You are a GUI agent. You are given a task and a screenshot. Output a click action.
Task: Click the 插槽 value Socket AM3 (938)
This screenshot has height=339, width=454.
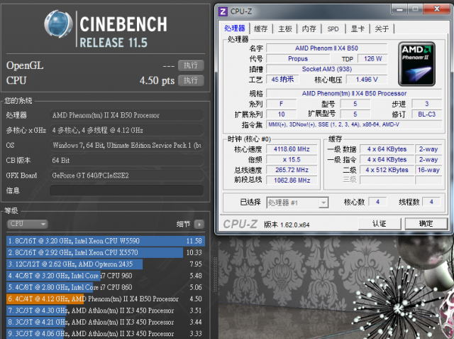(326, 70)
